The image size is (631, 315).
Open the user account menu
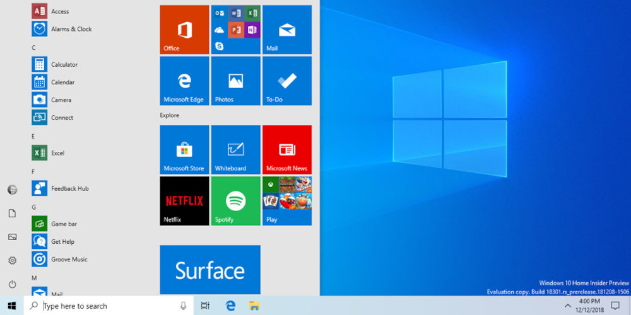pos(13,190)
